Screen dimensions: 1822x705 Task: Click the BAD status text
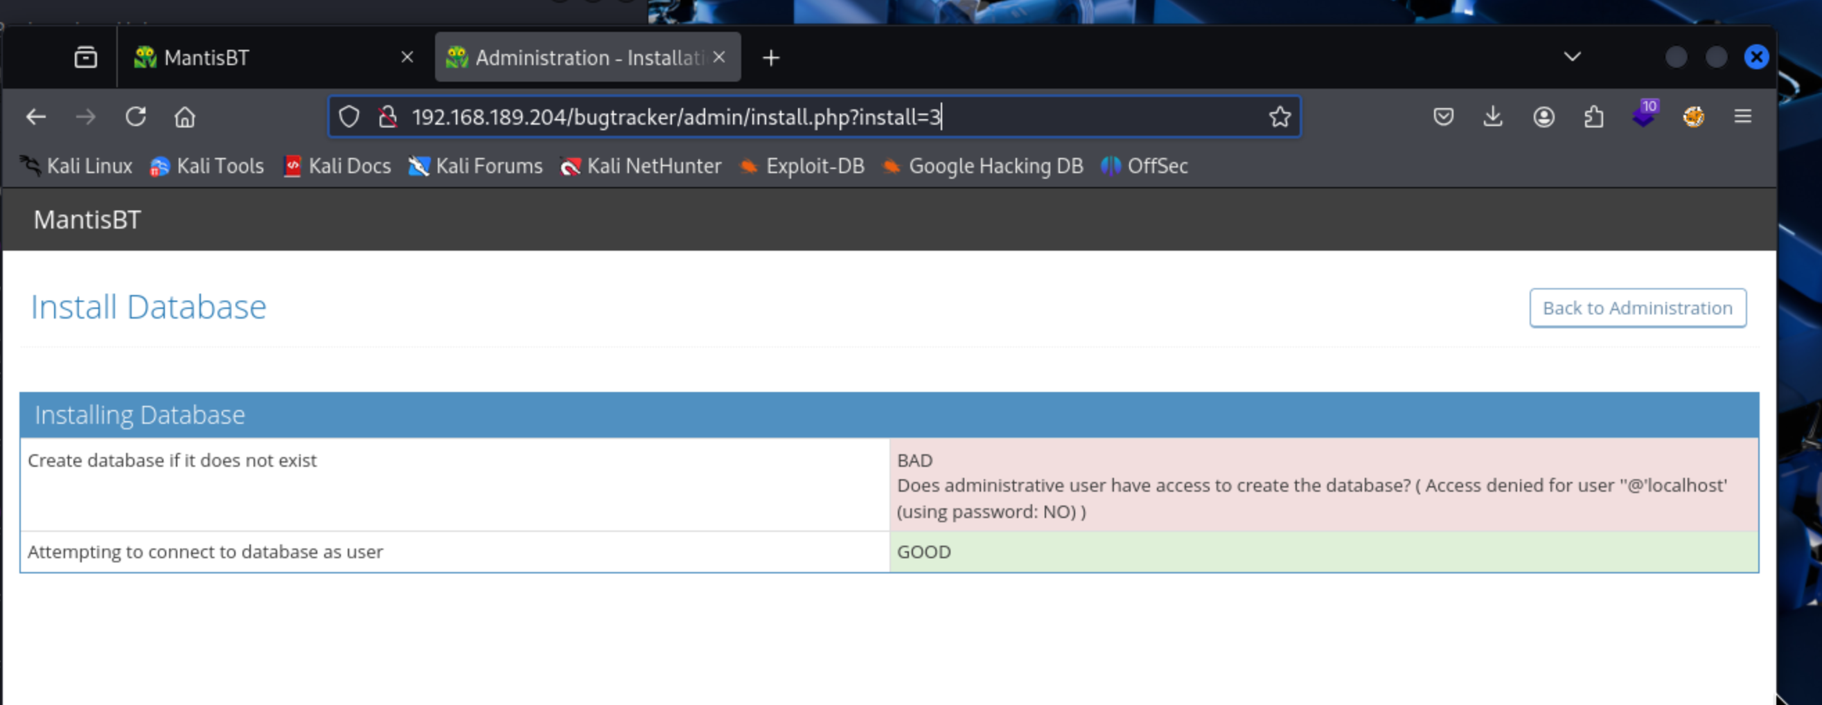click(x=914, y=461)
